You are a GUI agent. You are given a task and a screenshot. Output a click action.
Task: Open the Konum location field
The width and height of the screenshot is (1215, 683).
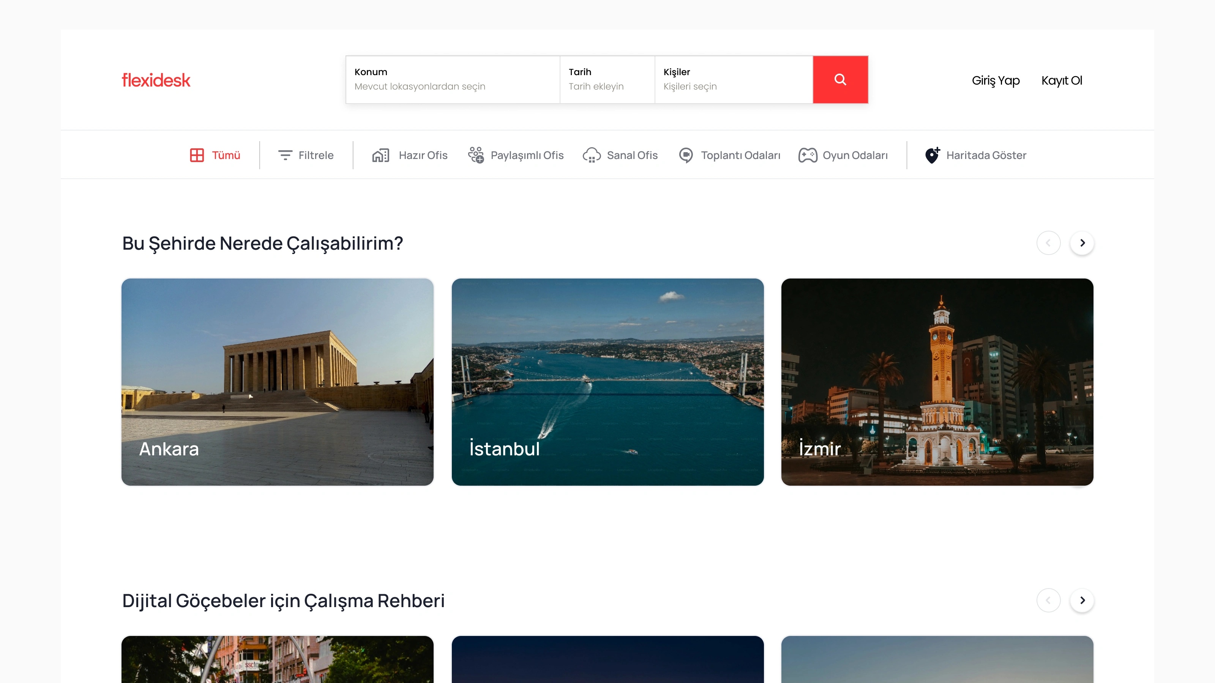[452, 80]
